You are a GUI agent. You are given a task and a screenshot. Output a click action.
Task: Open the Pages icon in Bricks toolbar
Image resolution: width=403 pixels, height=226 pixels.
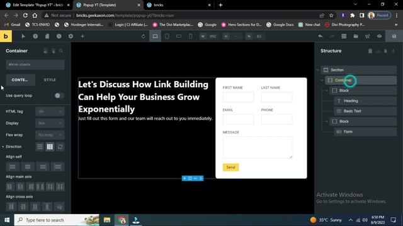pyautogui.click(x=47, y=36)
